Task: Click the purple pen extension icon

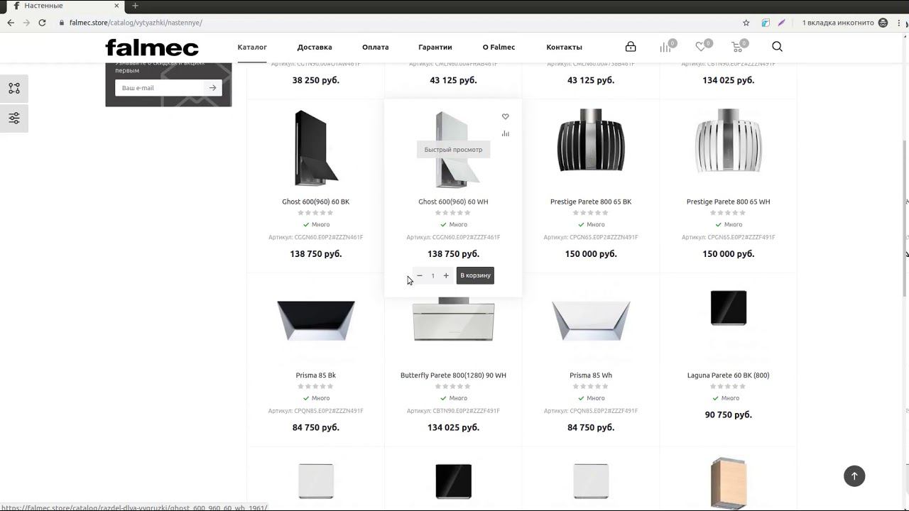Action: pos(781,23)
